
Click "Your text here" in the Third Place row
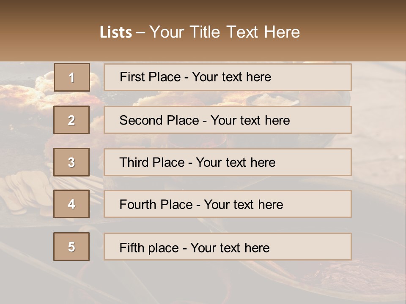(236, 163)
